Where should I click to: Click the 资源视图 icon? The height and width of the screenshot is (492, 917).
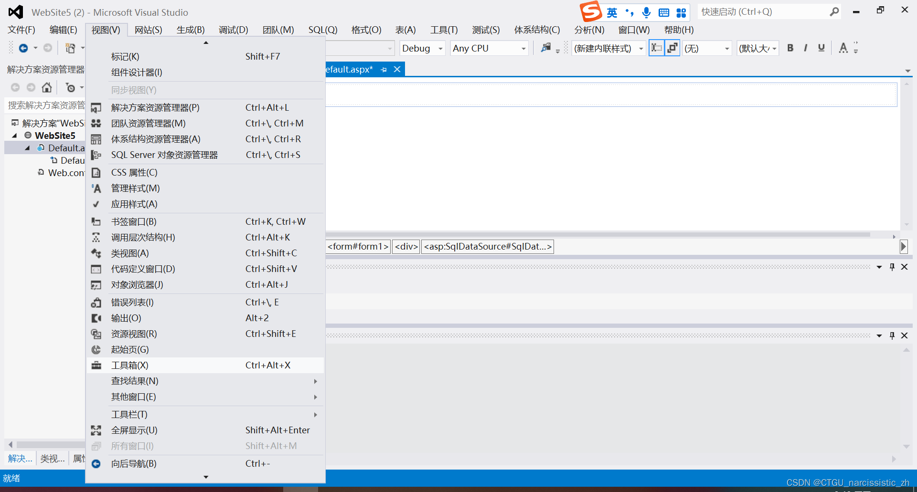click(96, 334)
